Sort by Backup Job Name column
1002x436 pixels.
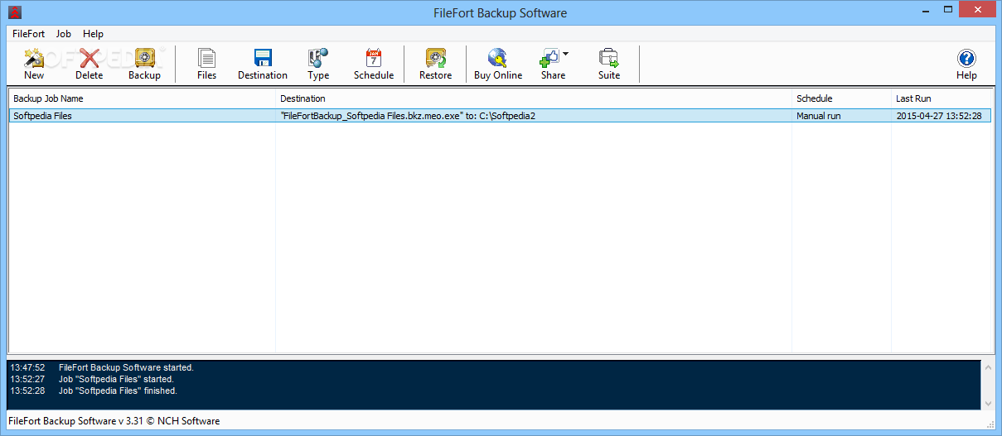pyautogui.click(x=142, y=98)
